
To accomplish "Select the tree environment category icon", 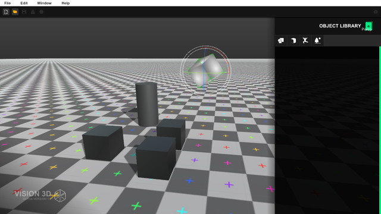I will [317, 40].
